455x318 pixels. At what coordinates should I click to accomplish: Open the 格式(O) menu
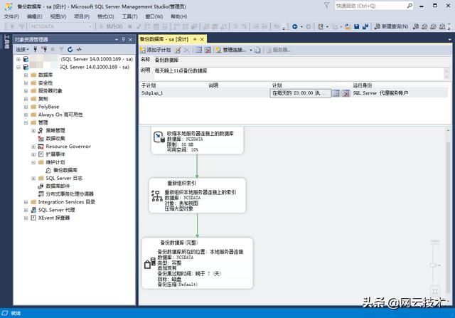pos(106,16)
